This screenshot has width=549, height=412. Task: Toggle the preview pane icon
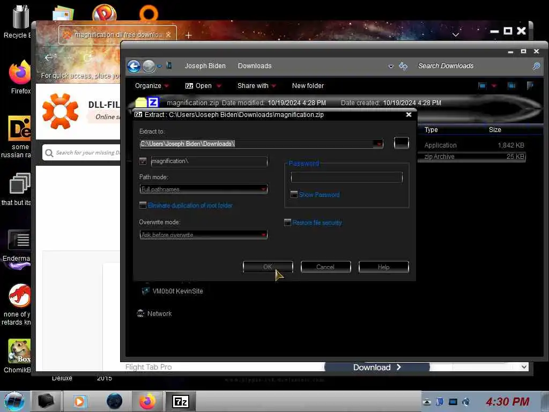(511, 86)
